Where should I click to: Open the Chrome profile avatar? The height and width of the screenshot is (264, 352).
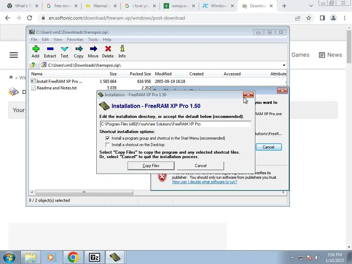click(333, 18)
